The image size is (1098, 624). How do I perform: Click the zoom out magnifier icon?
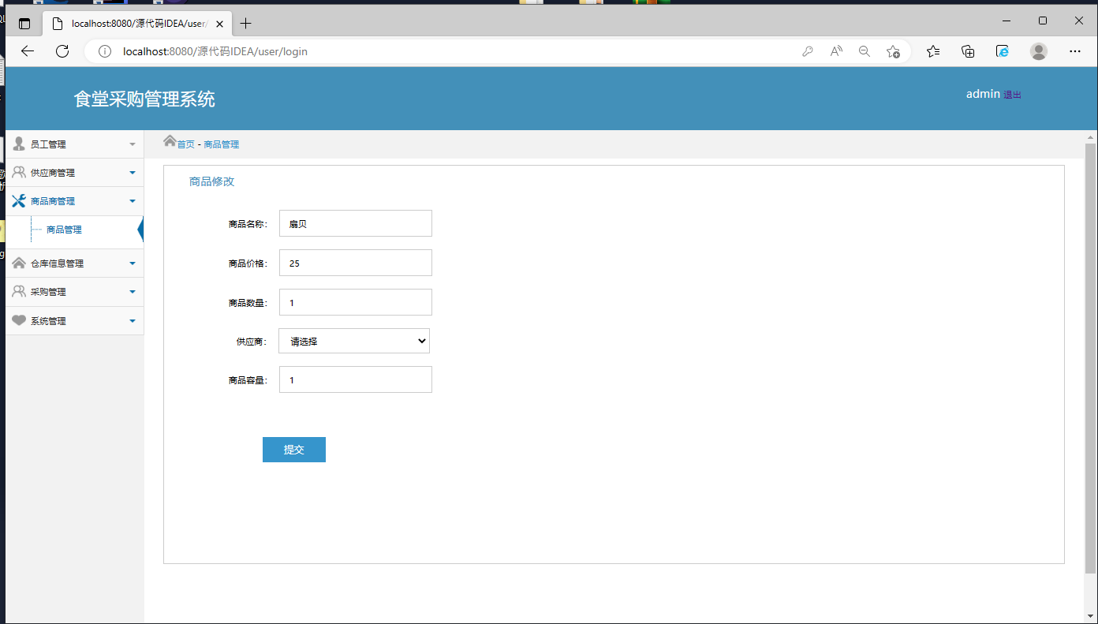point(865,51)
